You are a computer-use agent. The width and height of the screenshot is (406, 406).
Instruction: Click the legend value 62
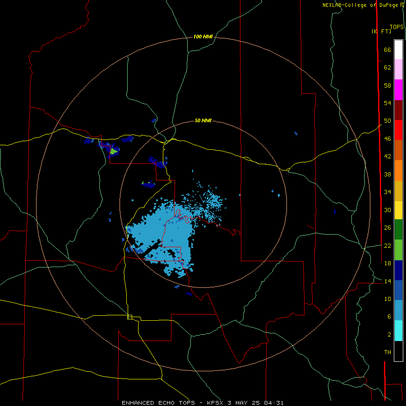coord(388,68)
